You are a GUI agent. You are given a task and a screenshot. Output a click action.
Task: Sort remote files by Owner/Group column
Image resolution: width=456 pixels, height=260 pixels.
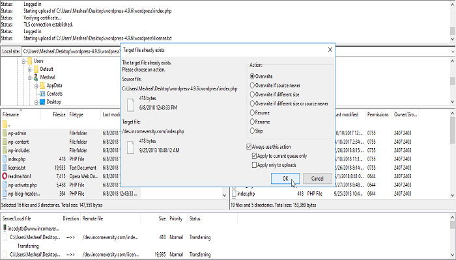(405, 114)
